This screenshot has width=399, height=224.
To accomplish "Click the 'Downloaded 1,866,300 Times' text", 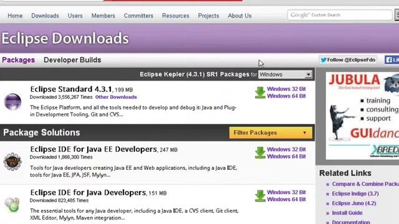I will pyautogui.click(x=61, y=157).
